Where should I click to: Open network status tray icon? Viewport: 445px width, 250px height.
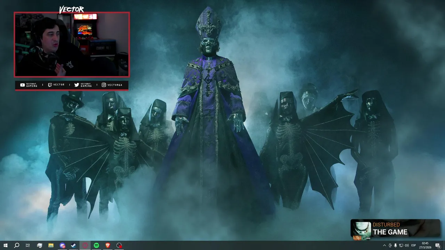[401, 245]
